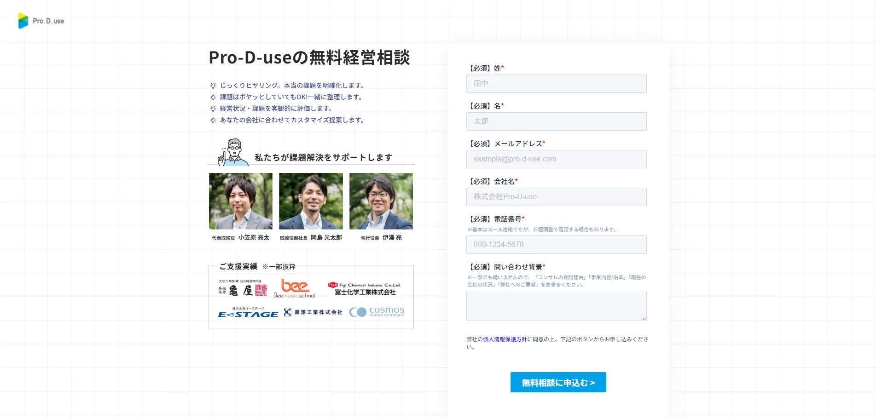Select the photo of 岡島 光太郎
Screen dimensions: 877x419
click(x=311, y=201)
